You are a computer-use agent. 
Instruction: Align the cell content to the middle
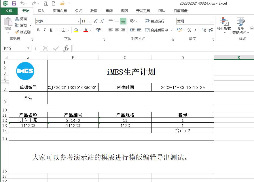117,21
